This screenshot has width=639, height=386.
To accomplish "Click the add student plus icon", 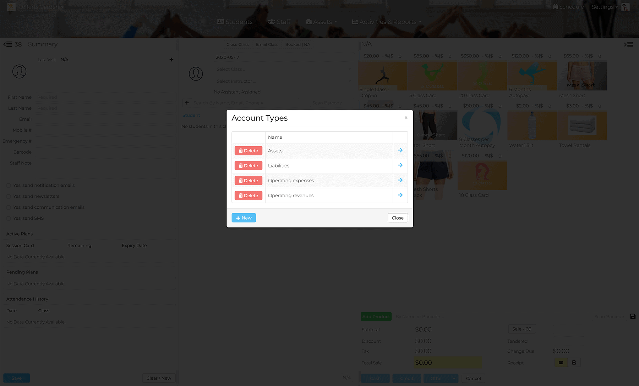I will [x=187, y=103].
